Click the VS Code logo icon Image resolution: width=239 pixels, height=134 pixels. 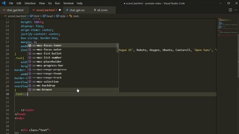click(x=4, y=3)
